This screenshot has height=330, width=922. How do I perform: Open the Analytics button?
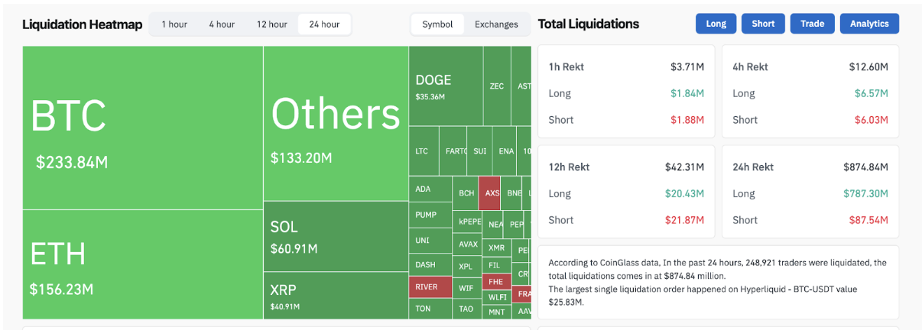tap(869, 24)
